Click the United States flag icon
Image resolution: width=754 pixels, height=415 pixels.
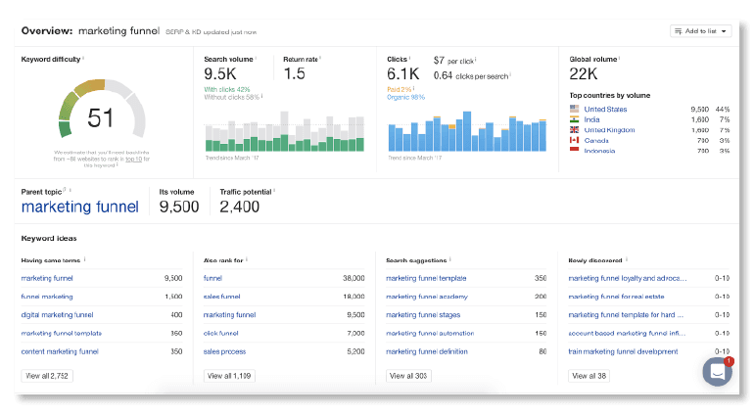574,109
